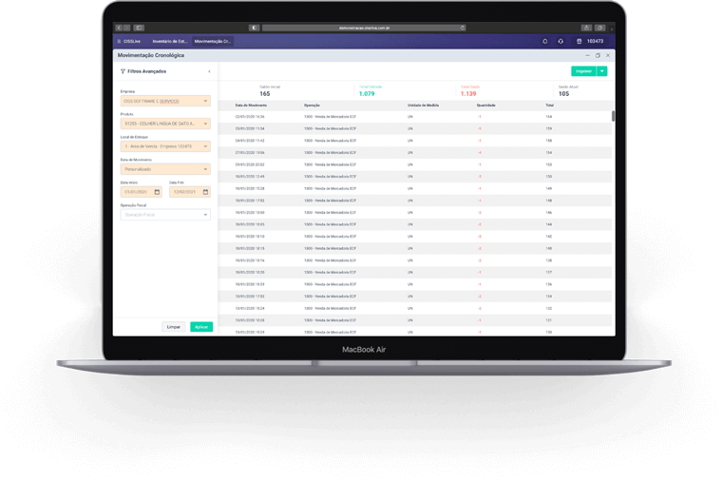Select the row with total 144
This screenshot has height=480, width=722.
(x=415, y=225)
